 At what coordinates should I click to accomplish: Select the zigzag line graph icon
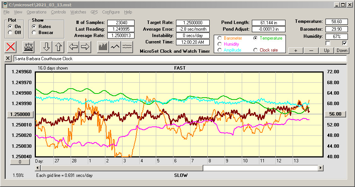pos(115,47)
